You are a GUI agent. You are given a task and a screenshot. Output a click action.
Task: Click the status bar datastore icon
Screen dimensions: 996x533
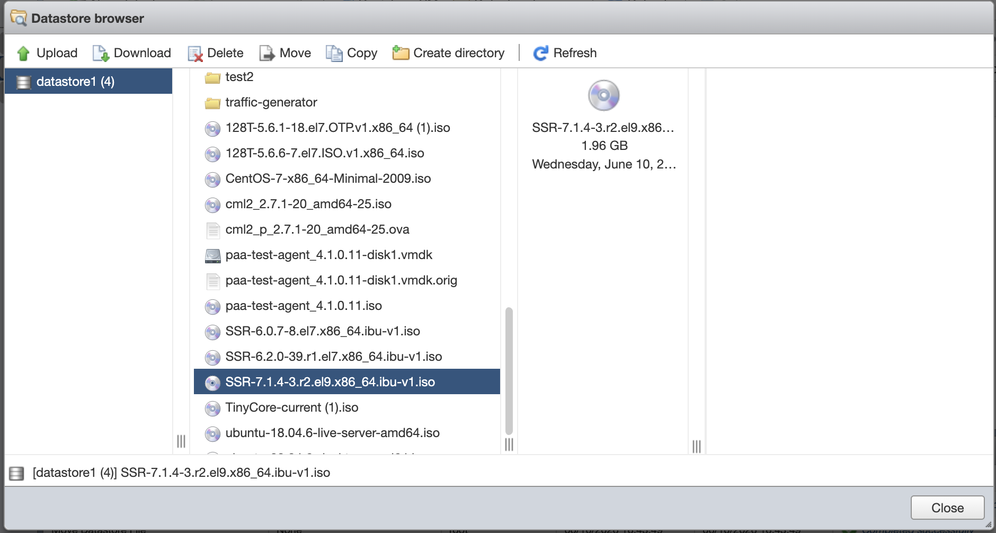coord(17,473)
